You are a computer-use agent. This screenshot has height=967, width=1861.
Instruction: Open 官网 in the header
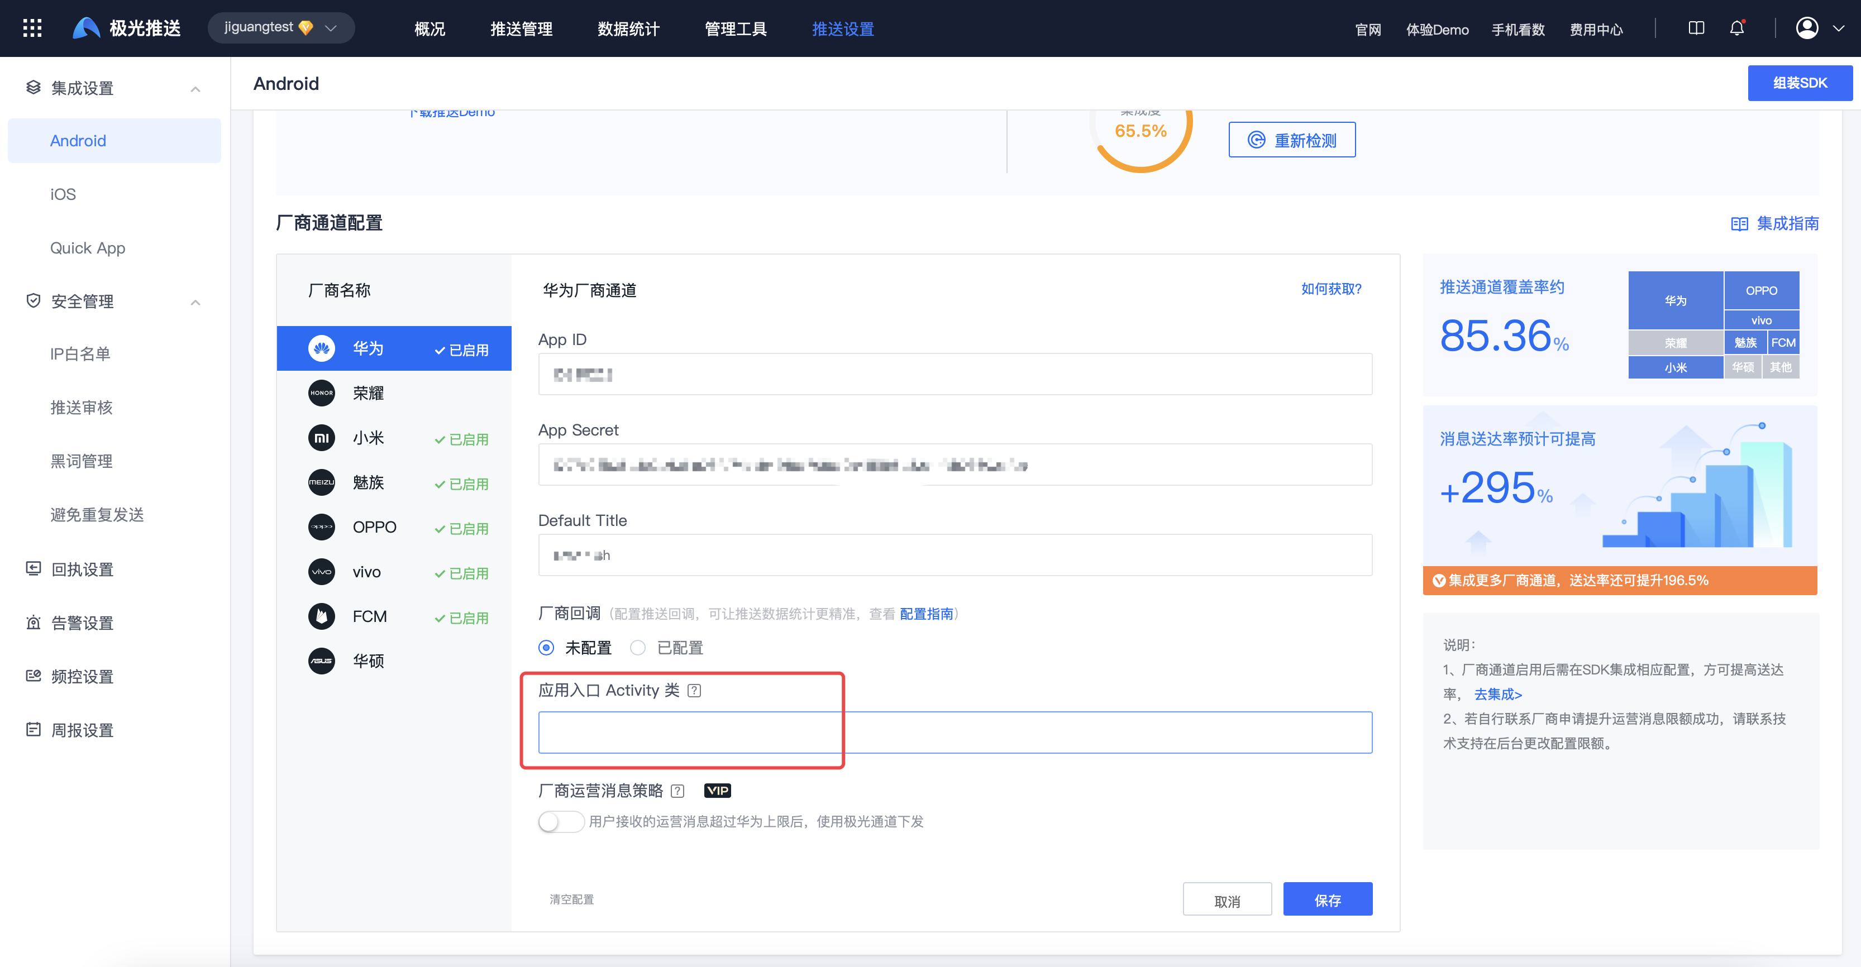pyautogui.click(x=1368, y=30)
